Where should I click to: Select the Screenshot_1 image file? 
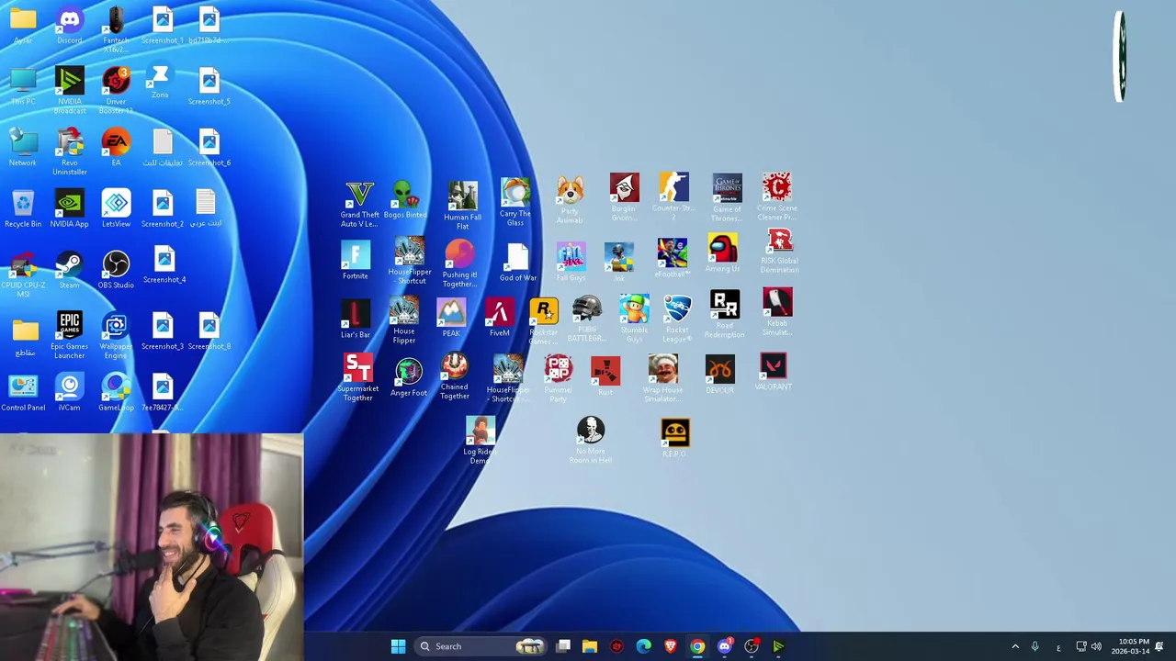[163, 27]
